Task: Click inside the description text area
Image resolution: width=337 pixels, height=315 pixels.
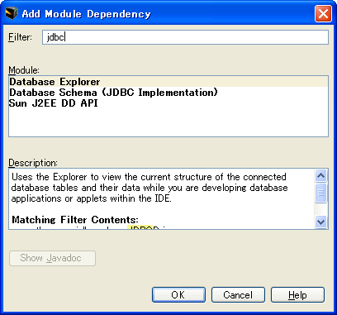Action: pos(162,199)
